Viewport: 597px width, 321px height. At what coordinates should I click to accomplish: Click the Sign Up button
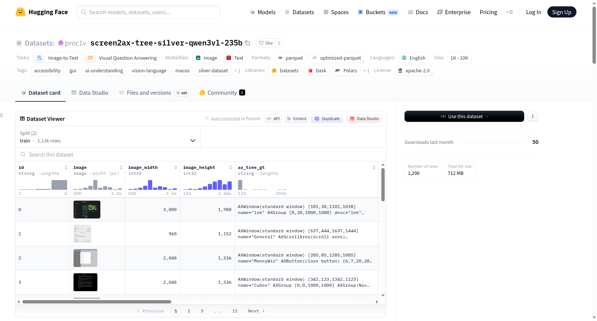click(562, 12)
